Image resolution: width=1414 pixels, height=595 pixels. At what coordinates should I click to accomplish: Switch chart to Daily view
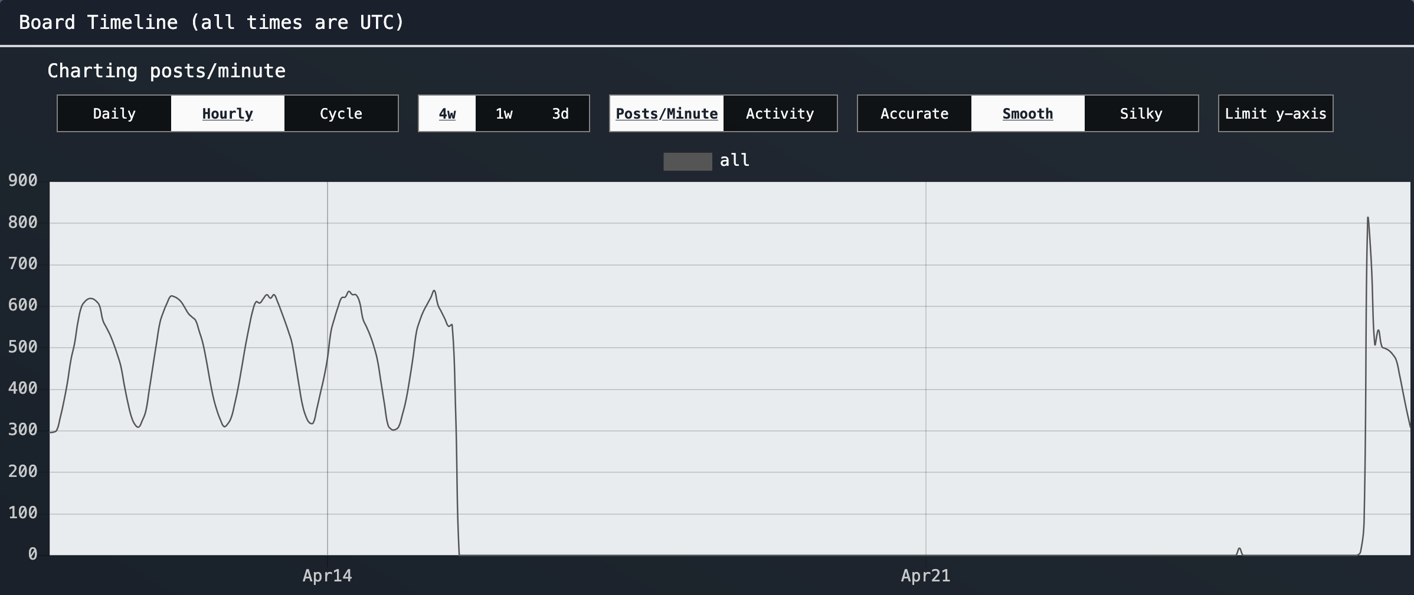(114, 113)
